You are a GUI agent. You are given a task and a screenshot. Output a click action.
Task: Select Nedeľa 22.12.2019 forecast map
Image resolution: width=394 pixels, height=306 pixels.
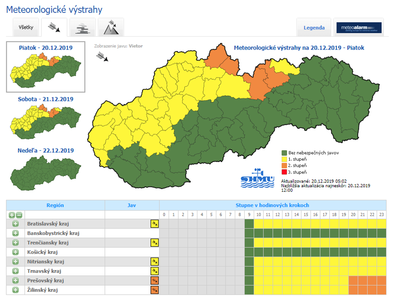[46, 168]
